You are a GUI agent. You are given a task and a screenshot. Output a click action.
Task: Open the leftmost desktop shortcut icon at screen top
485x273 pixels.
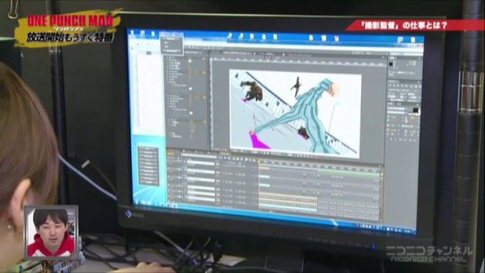pos(133,33)
